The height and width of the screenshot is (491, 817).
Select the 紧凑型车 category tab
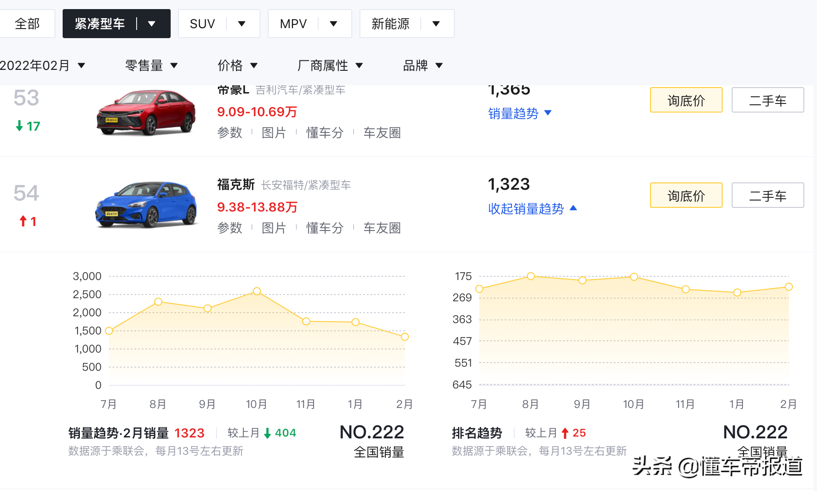pos(99,24)
